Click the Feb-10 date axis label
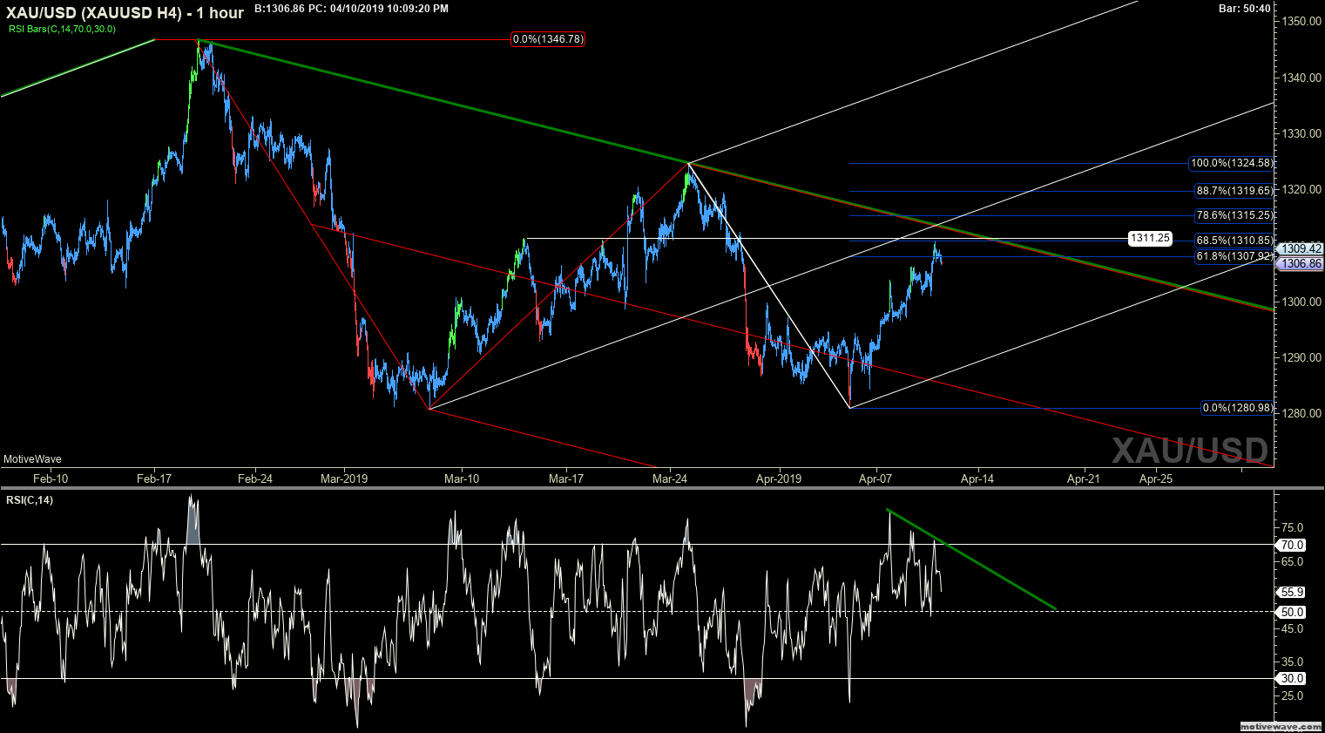1325x733 pixels. [51, 478]
